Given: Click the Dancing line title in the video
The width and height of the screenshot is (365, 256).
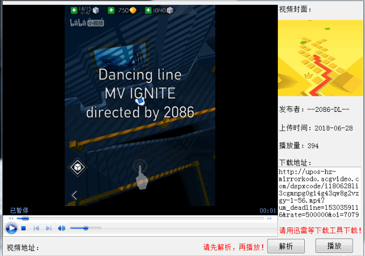Looking at the screenshot, I should [x=140, y=75].
